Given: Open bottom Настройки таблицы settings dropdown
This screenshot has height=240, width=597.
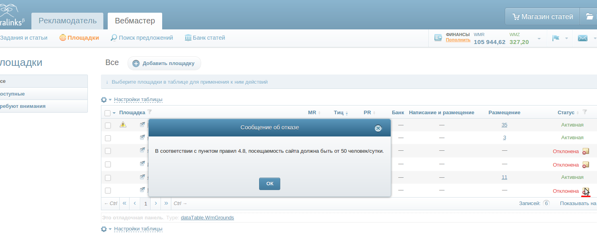Looking at the screenshot, I should 138,229.
